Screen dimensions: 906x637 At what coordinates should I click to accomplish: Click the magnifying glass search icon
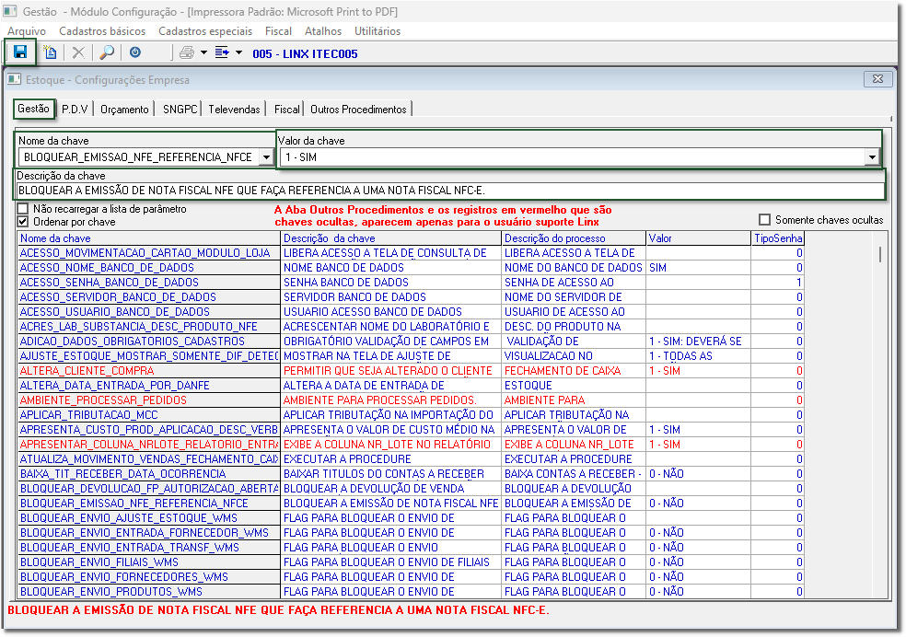pos(107,52)
